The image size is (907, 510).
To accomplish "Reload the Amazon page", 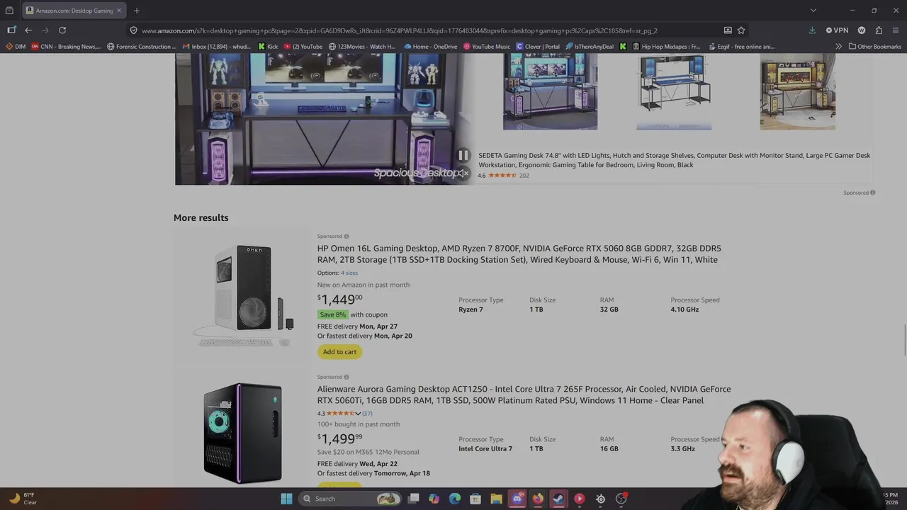I will [x=62, y=30].
